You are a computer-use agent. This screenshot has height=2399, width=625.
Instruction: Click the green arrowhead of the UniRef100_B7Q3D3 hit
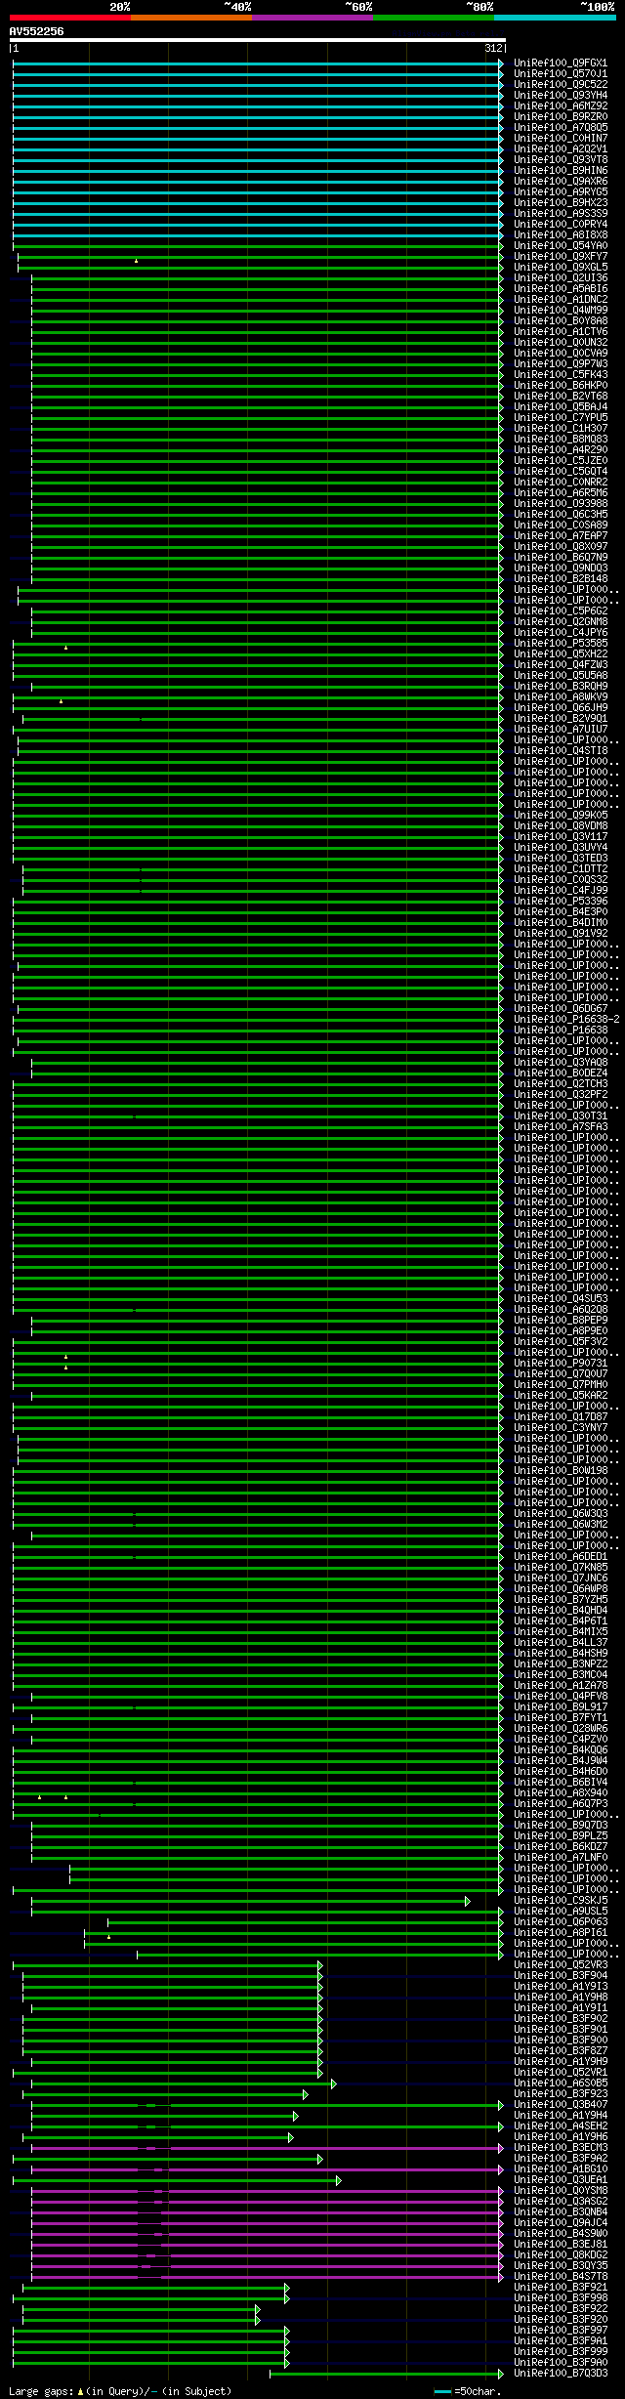(501, 2374)
